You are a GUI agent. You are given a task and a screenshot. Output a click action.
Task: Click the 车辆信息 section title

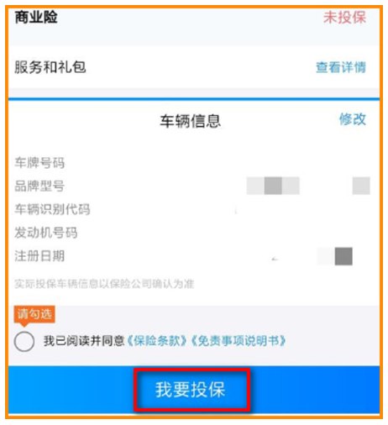191,121
